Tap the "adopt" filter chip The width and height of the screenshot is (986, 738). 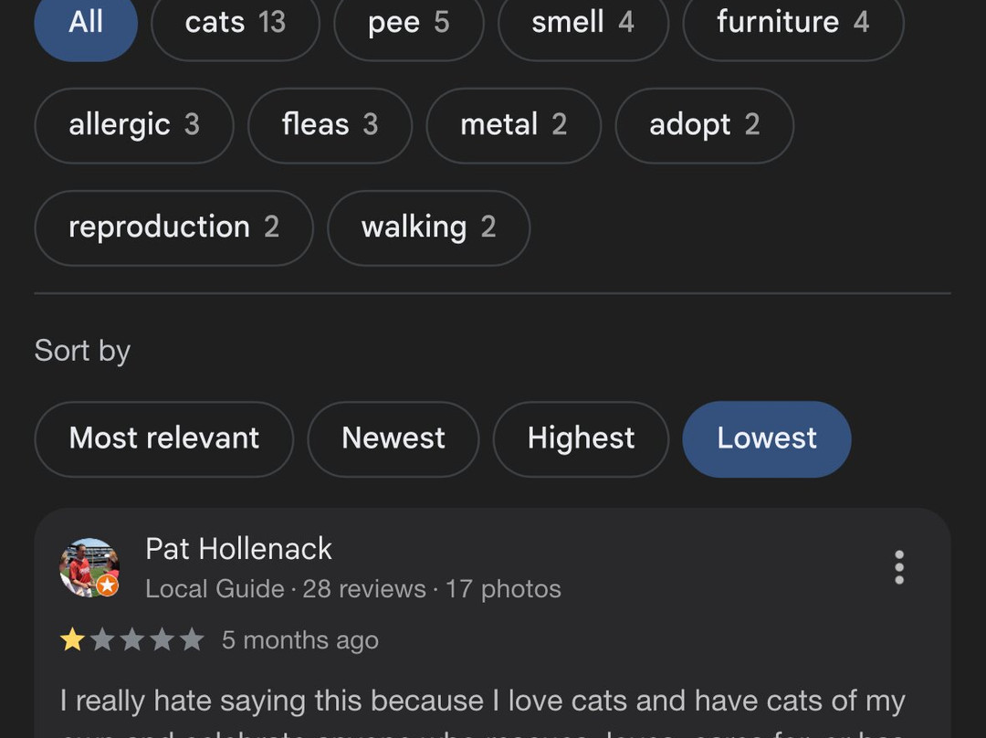(704, 125)
